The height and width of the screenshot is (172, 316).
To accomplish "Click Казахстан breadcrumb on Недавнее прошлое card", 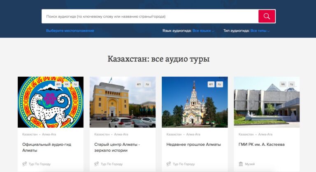I will [174, 134].
